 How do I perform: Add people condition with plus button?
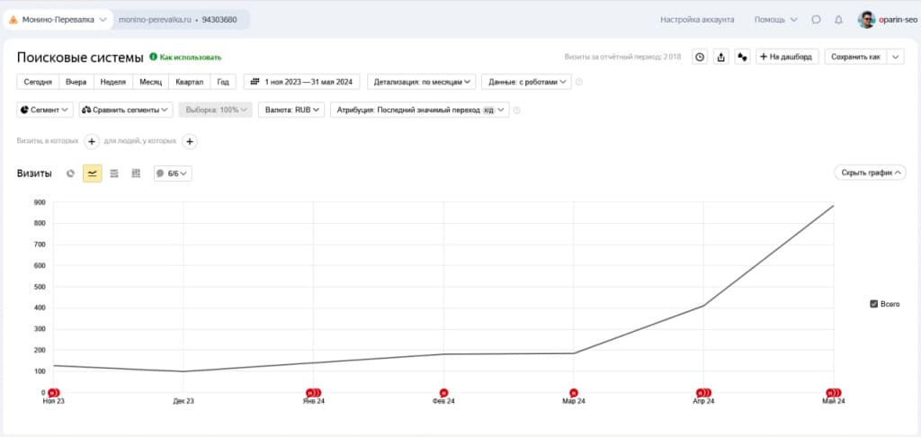pos(189,141)
